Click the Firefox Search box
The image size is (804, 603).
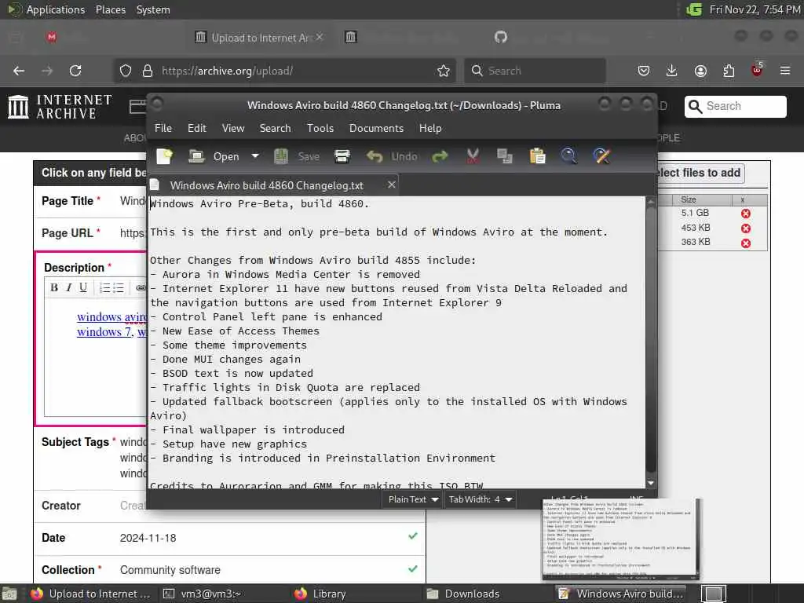click(535, 71)
